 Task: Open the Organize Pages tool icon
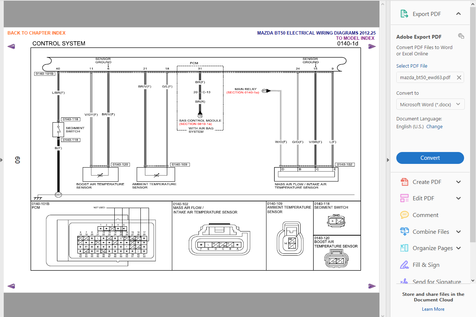pos(404,248)
